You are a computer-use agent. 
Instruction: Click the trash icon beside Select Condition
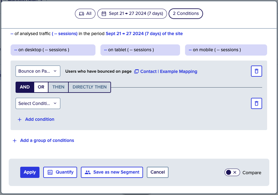(x=256, y=103)
